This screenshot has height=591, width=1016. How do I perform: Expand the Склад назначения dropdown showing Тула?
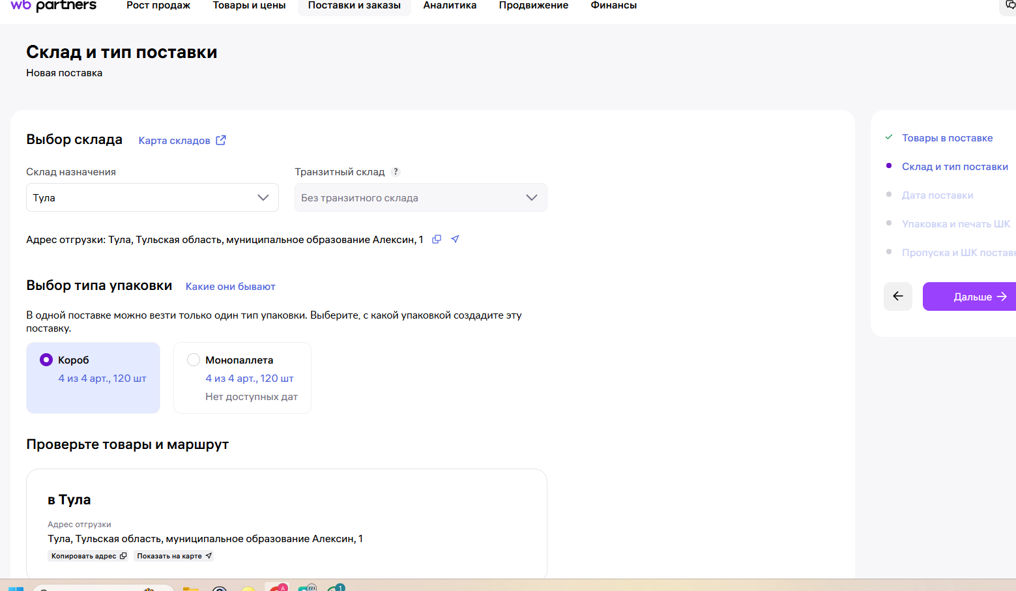coord(152,197)
